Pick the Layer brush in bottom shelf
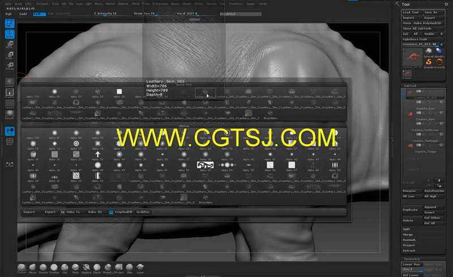 click(x=140, y=269)
